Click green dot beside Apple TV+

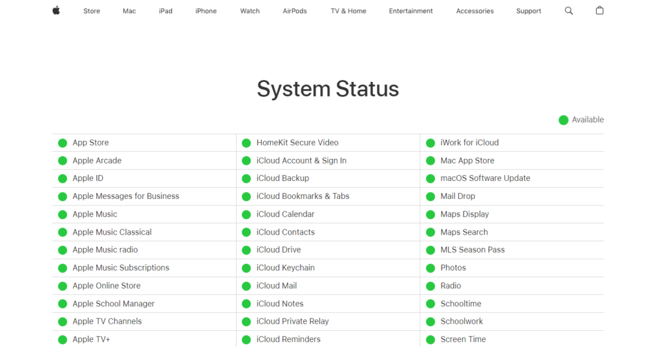click(63, 340)
